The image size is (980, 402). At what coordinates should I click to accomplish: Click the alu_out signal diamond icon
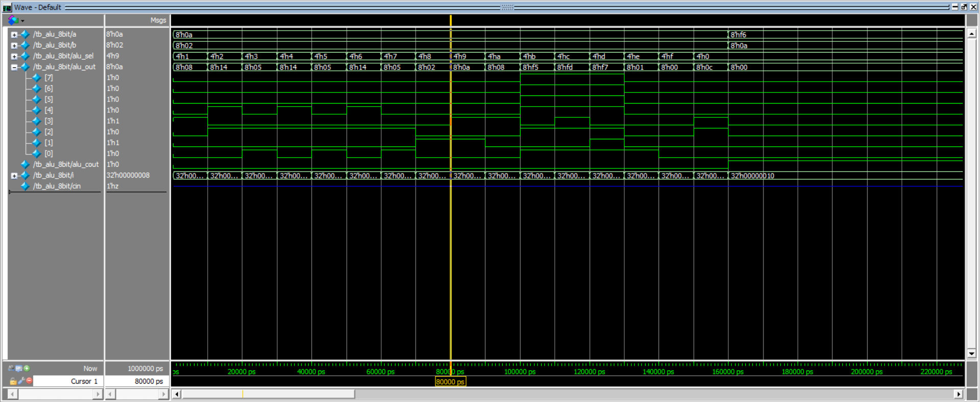click(x=25, y=67)
